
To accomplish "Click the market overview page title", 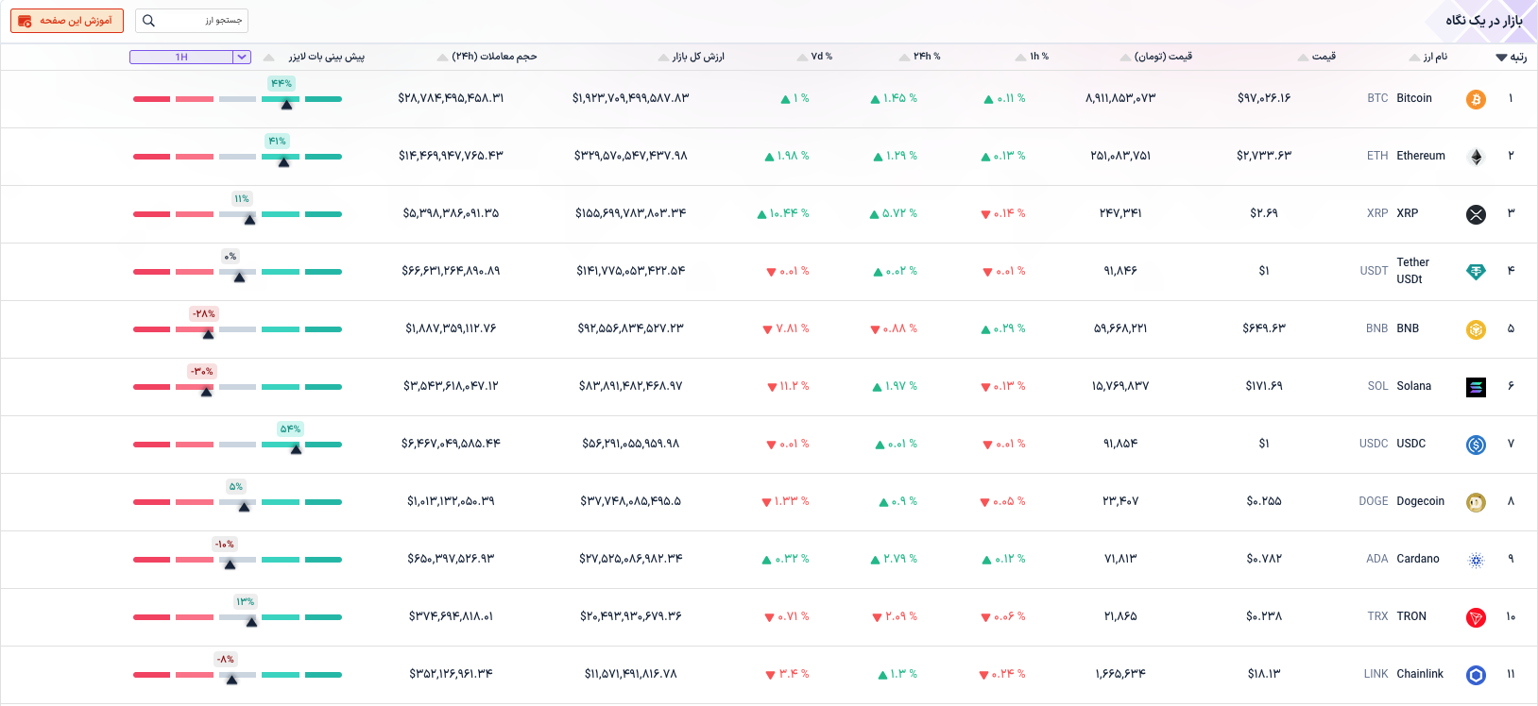I will 1483,21.
